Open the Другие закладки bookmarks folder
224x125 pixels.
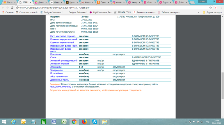212,12
